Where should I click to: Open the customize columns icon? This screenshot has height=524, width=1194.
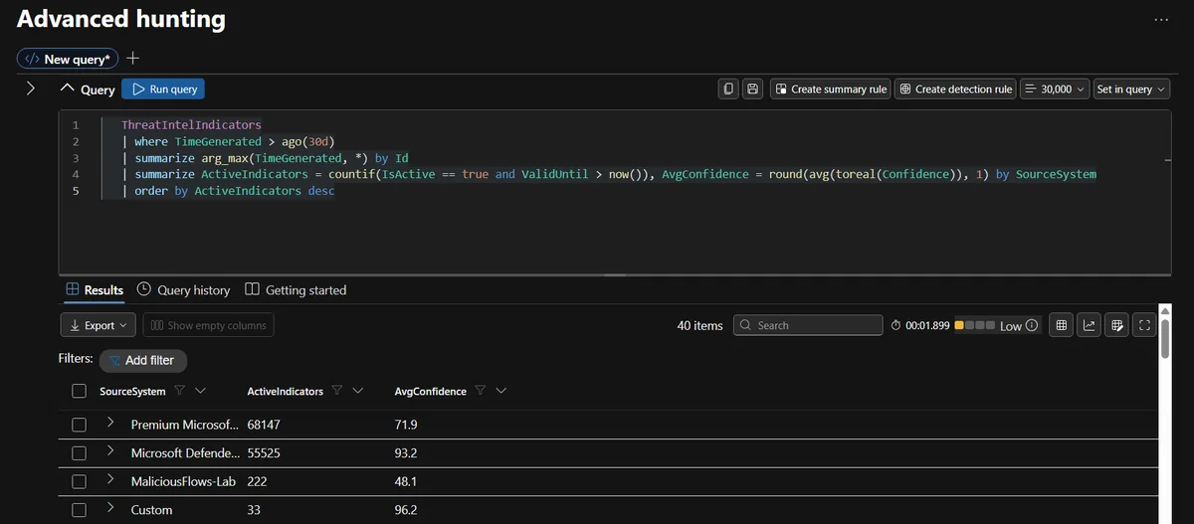pyautogui.click(x=1117, y=325)
